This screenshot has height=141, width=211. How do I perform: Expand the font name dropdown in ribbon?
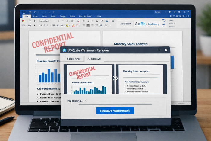[45, 21]
